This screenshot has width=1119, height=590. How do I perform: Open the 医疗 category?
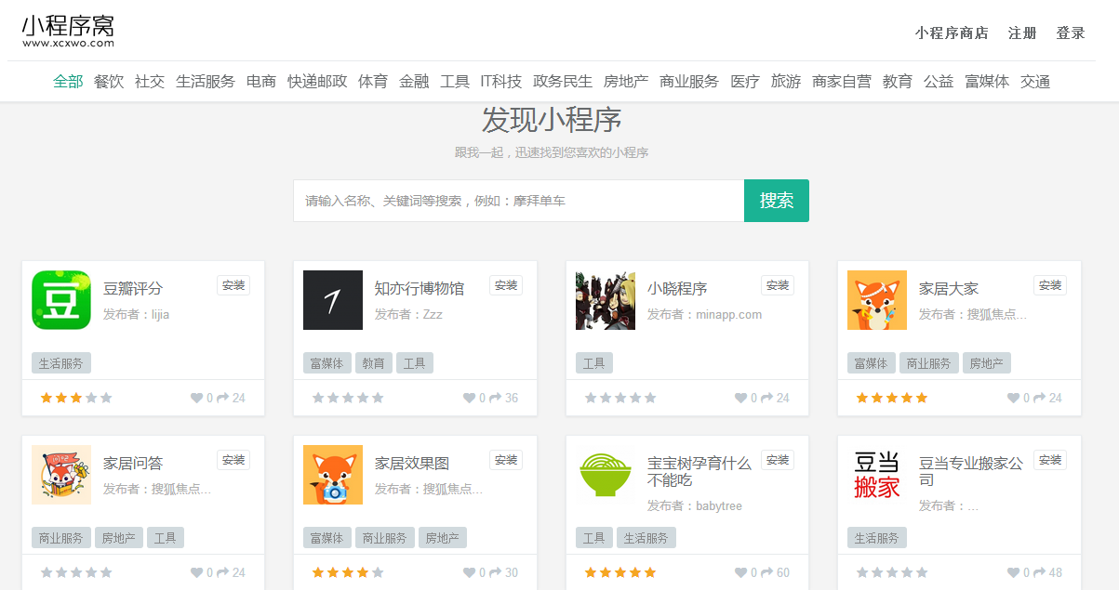pyautogui.click(x=745, y=82)
